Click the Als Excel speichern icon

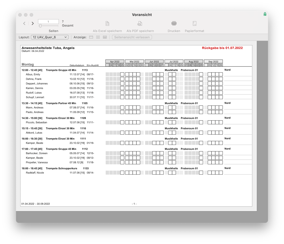point(107,23)
